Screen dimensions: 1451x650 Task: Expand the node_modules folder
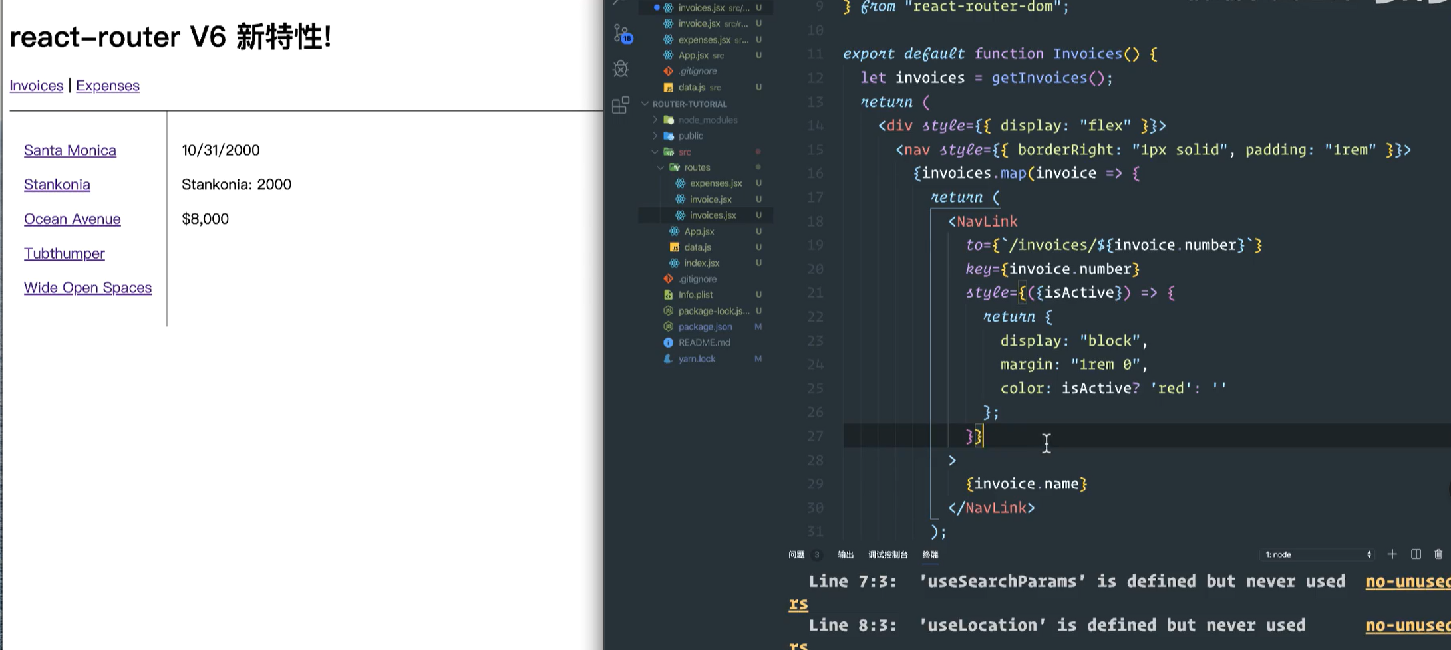pyautogui.click(x=707, y=120)
